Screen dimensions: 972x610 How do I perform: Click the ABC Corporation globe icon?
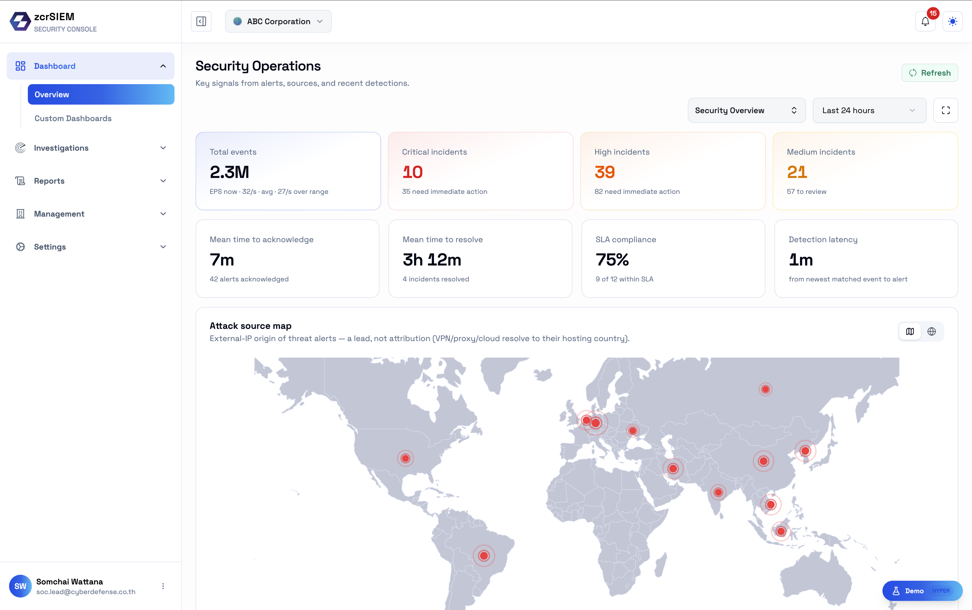(238, 21)
